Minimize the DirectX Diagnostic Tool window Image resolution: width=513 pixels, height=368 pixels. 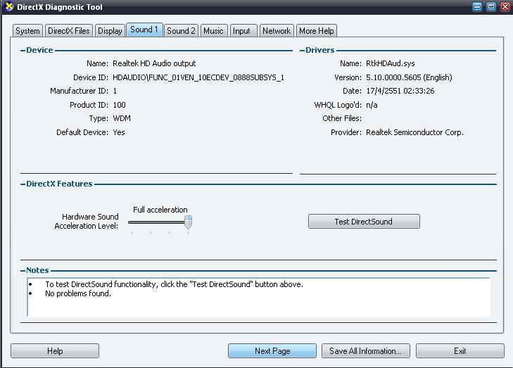pyautogui.click(x=478, y=7)
